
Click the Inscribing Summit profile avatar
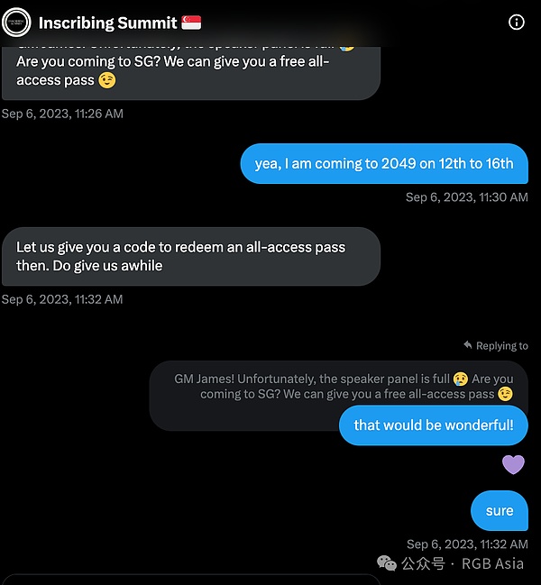point(17,23)
